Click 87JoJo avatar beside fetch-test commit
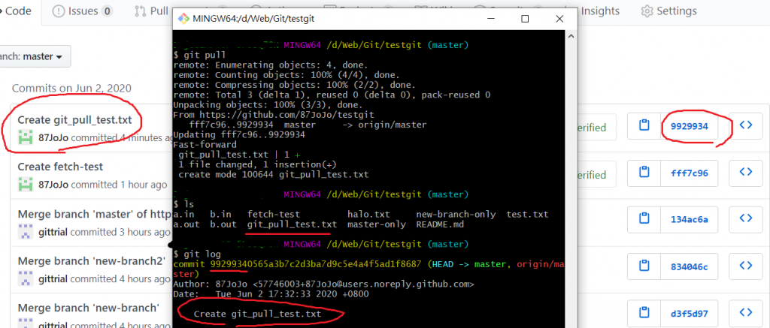The image size is (770, 328). [x=26, y=185]
